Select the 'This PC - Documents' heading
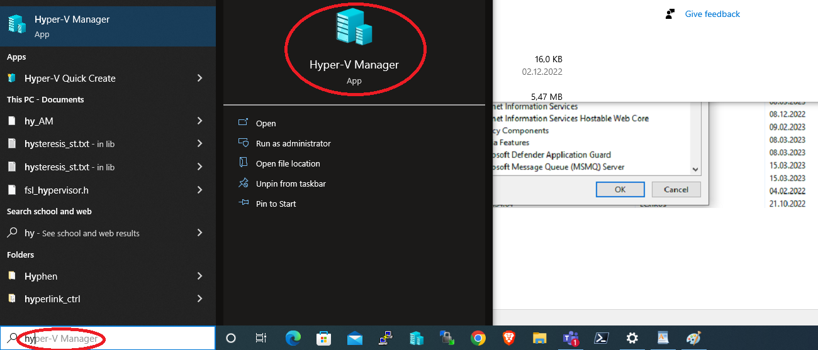The image size is (818, 350). point(45,100)
